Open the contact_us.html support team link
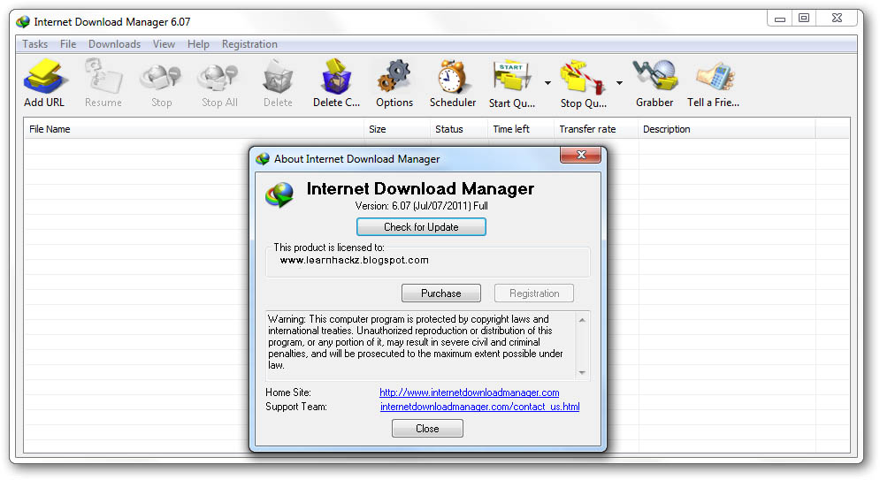Viewport: 880px width, 480px height. [480, 407]
